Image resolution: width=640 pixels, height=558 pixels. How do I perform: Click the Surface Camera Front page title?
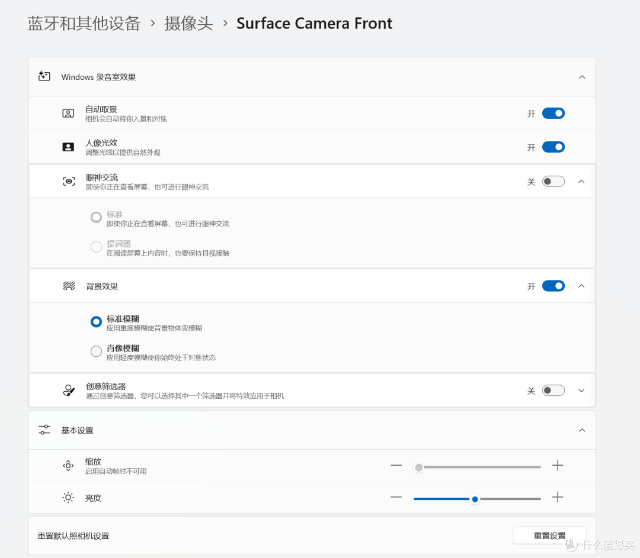tap(314, 23)
